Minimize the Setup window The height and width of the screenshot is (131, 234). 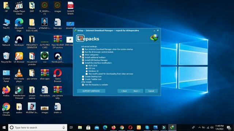[x=154, y=31]
